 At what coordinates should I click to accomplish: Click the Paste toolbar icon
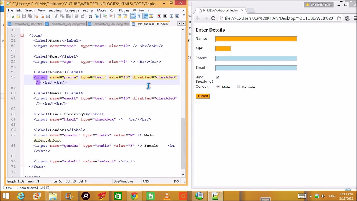[x=68, y=16]
